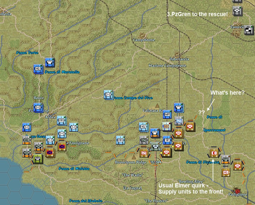Click the Stazione Campoleone label
255x205 pixels.
click(x=167, y=66)
